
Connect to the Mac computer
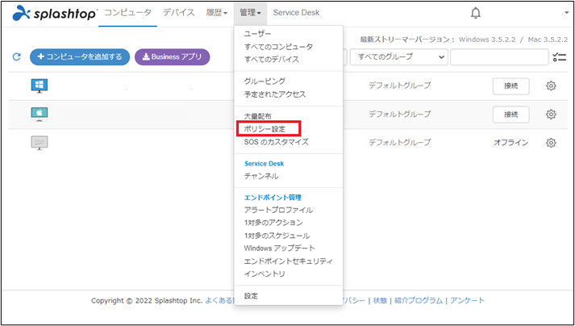click(510, 115)
